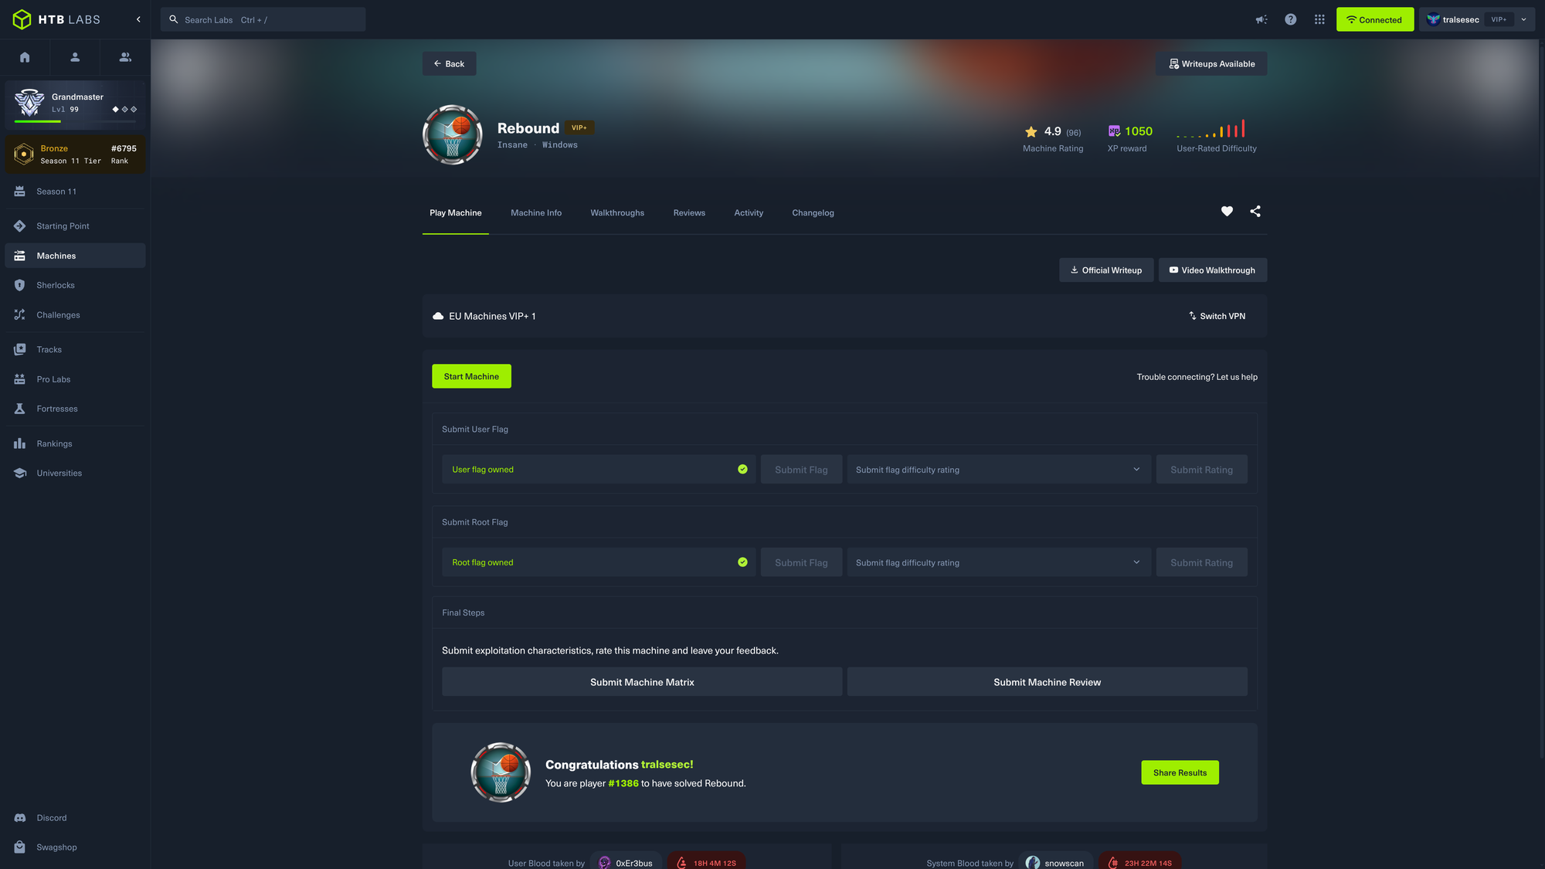This screenshot has width=1545, height=869.
Task: Click the Rebound machine avatar in header
Action: tap(453, 135)
